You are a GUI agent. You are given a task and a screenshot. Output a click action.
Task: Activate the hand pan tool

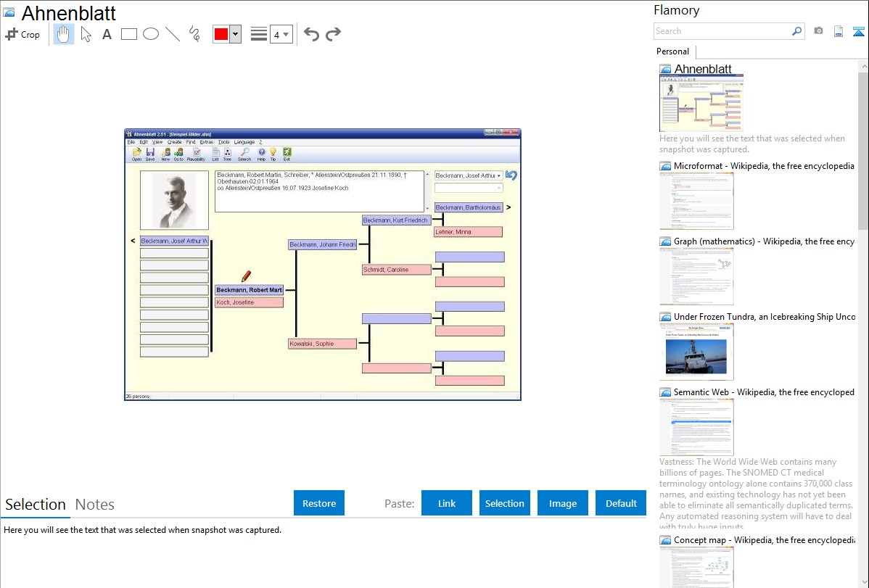point(64,34)
